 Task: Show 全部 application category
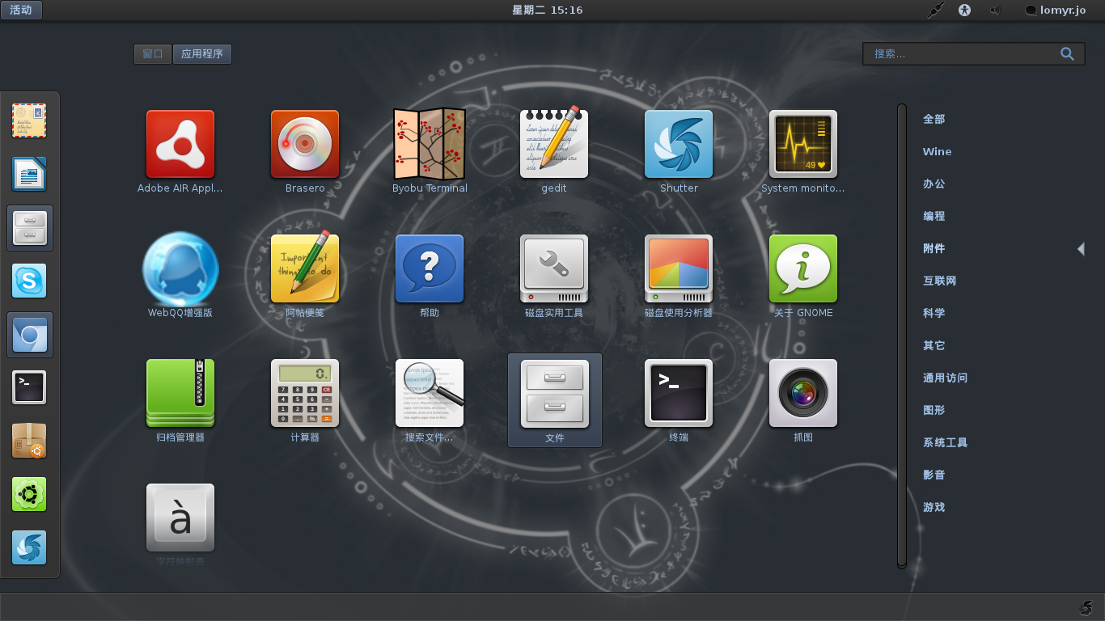click(x=934, y=119)
